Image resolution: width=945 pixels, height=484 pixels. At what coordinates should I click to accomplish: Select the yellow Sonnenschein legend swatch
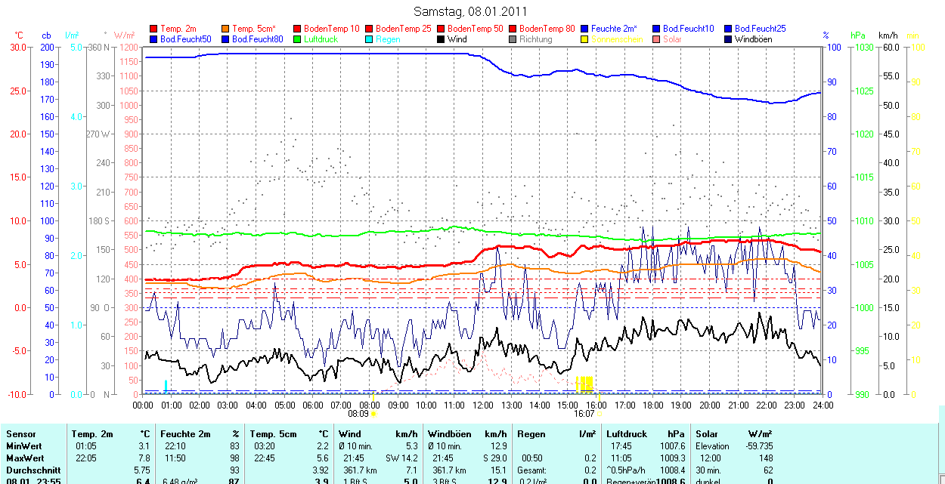pos(585,39)
